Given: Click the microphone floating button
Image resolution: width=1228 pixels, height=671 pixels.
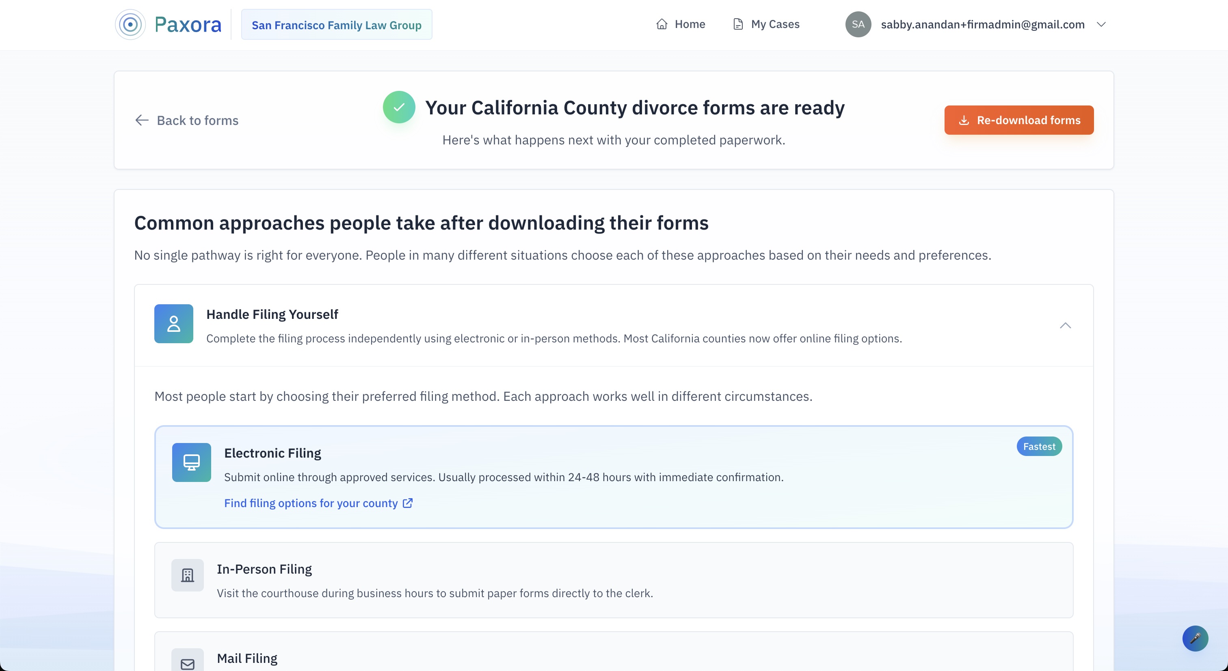Looking at the screenshot, I should (1195, 638).
